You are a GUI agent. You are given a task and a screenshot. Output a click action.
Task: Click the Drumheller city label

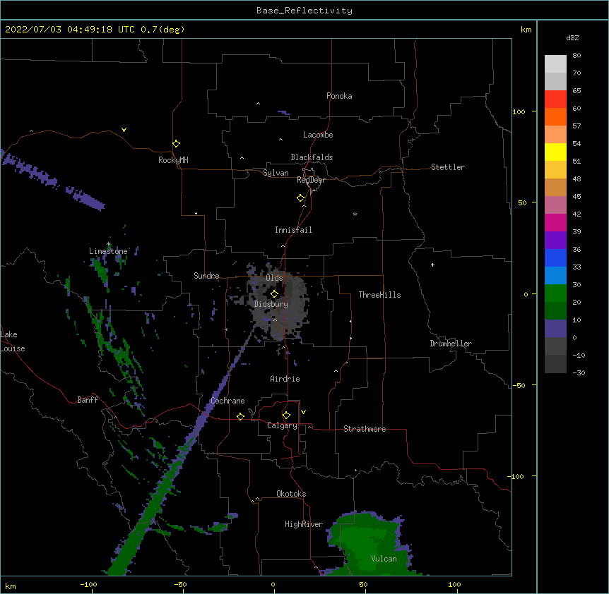click(x=451, y=344)
